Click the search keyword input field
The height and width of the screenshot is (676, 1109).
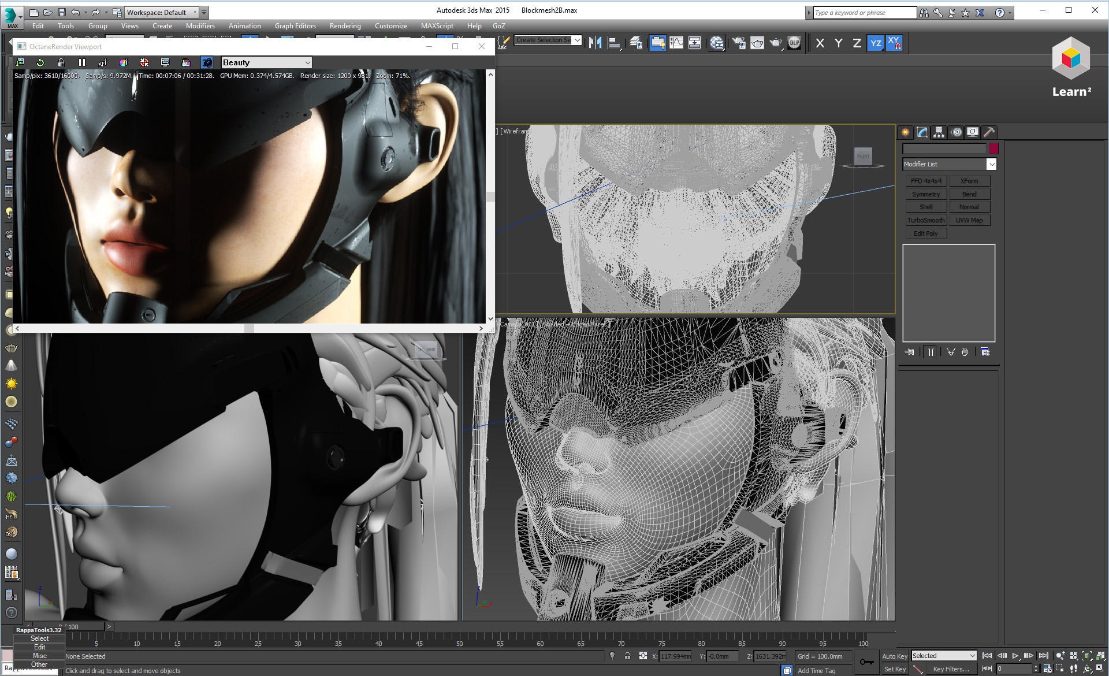pos(864,13)
